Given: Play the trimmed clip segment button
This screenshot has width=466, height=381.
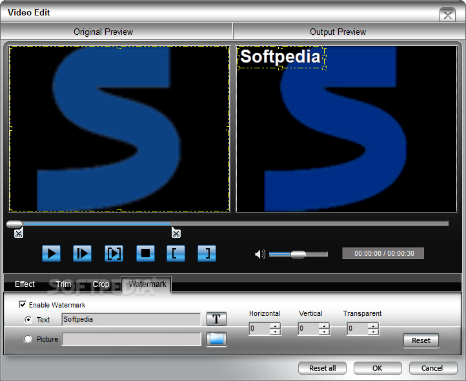Looking at the screenshot, I should coord(114,253).
